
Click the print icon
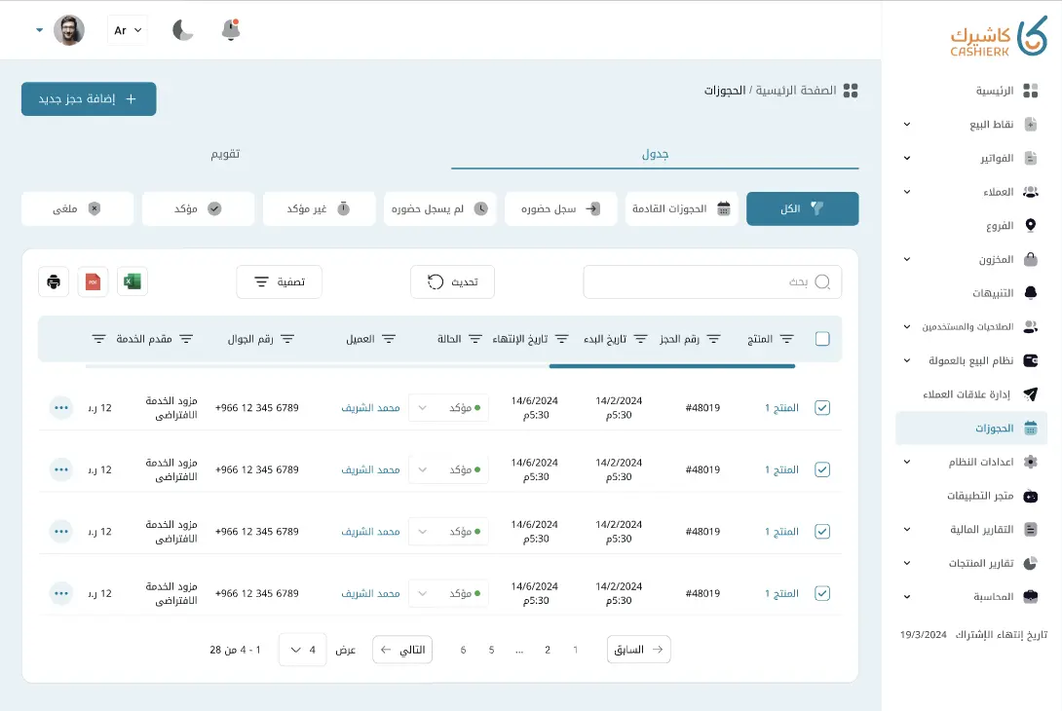point(54,281)
